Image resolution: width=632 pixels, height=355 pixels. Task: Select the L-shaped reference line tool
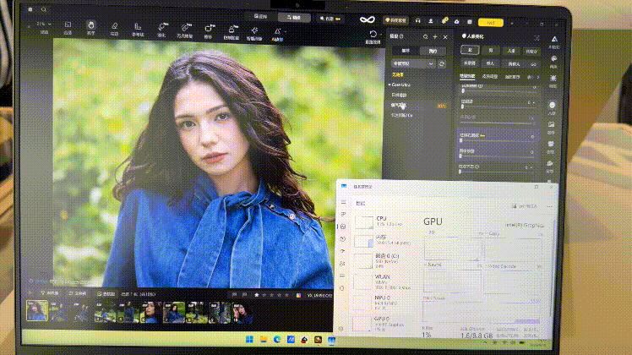coord(138,28)
